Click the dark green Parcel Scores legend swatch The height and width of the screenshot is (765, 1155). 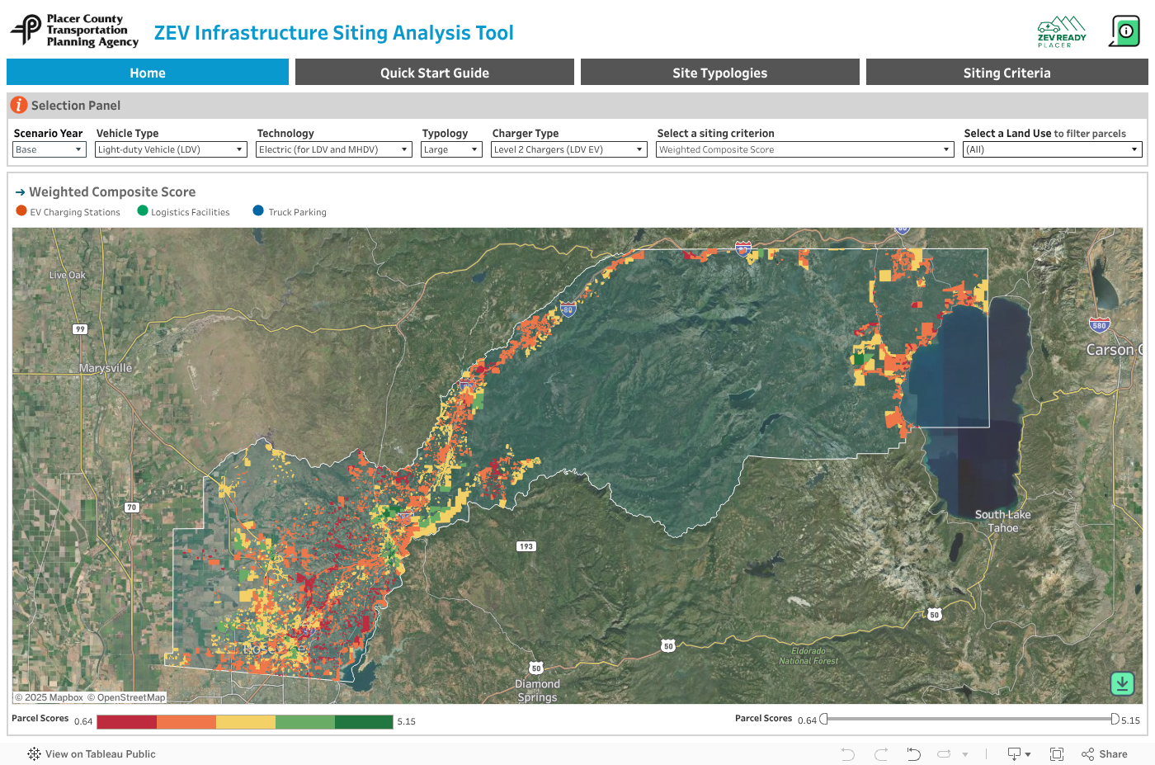(x=364, y=722)
